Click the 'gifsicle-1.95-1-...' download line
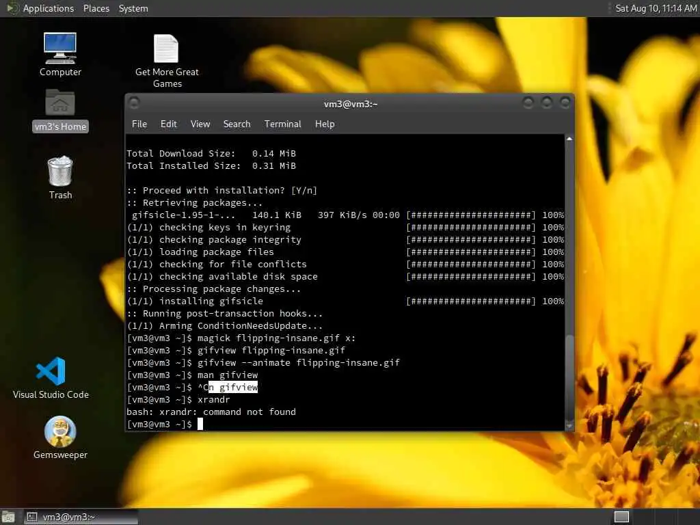 coord(345,215)
